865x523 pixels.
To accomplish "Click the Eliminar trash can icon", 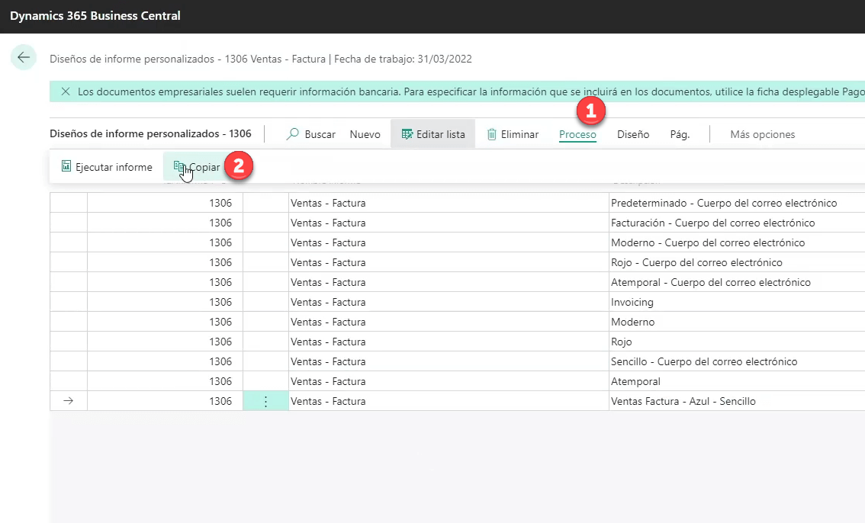I will click(x=492, y=134).
